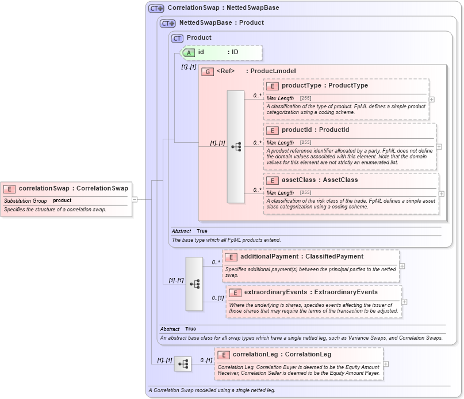The image size is (464, 399).
Task: Click the assetClass description text
Action: [351, 204]
